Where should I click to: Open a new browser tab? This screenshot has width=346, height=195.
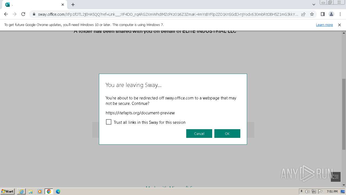73,5
